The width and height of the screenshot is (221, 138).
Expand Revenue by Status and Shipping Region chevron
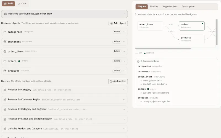pos(124,119)
